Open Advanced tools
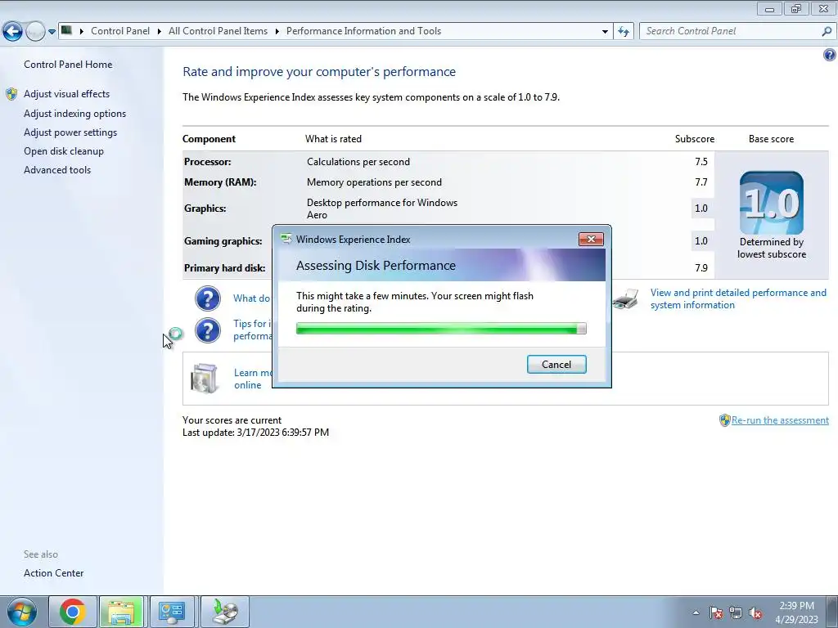 tap(57, 169)
